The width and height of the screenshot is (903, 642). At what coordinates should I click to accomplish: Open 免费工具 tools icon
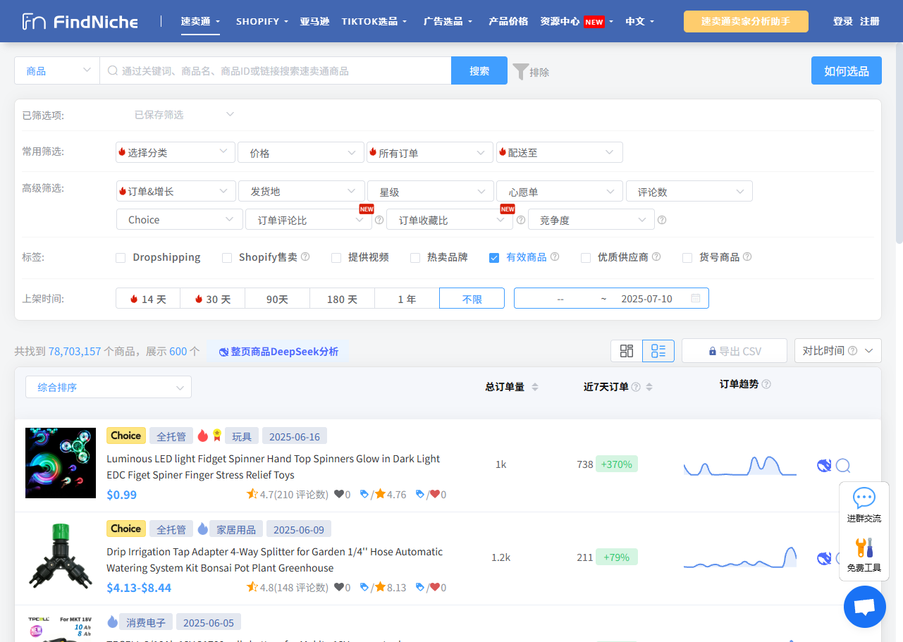coord(864,548)
